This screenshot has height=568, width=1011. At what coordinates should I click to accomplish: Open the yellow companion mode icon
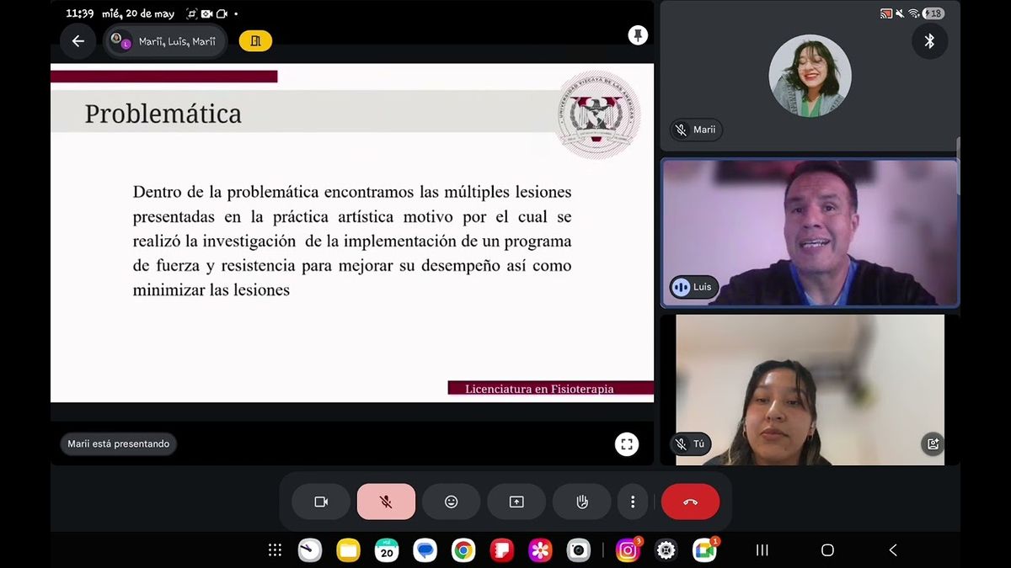(255, 40)
